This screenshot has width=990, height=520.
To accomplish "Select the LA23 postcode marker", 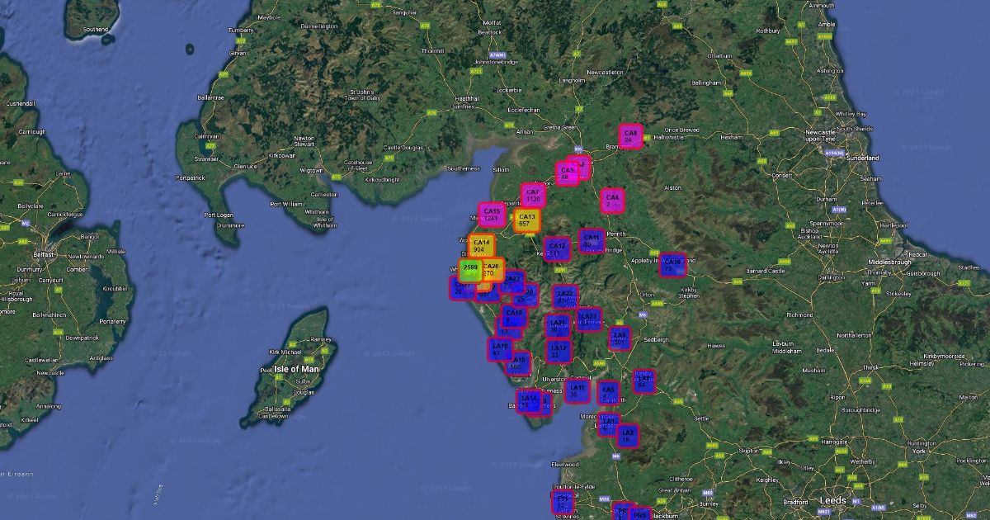I will click(589, 319).
